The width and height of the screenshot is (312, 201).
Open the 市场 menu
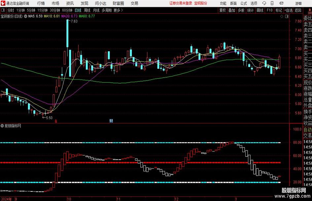click(x=55, y=3)
